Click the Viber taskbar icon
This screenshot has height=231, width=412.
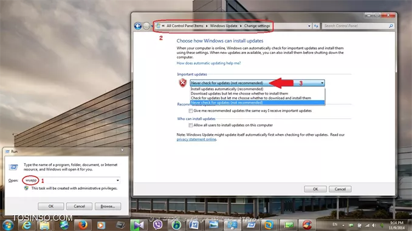tap(157, 225)
